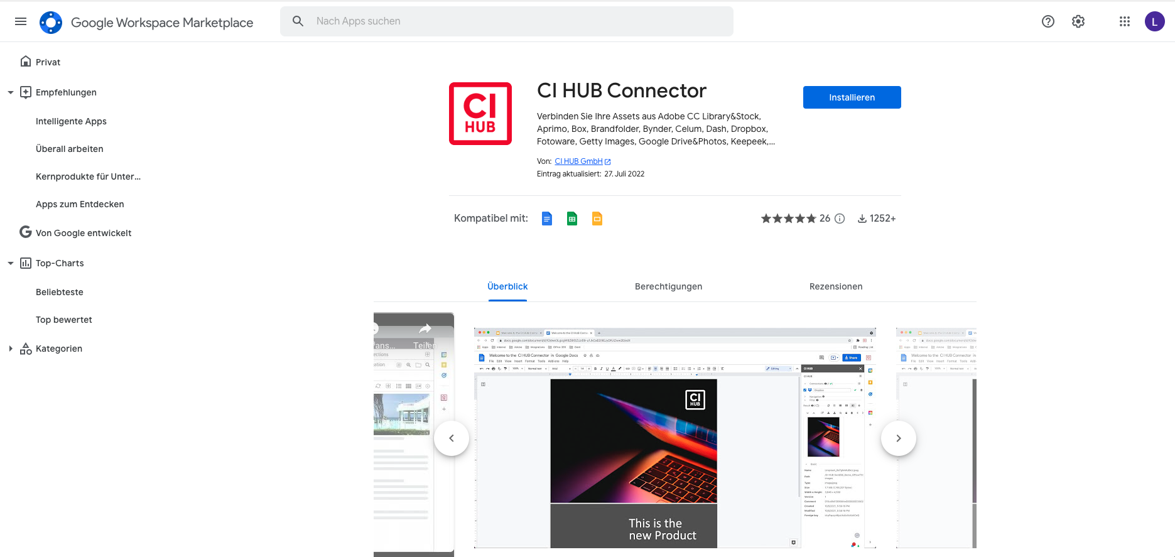The height and width of the screenshot is (557, 1175).
Task: Click the five-star rating display
Action: pyautogui.click(x=788, y=219)
